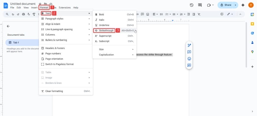Screen dimensions: 257x116
Task: Click the vertical page scrollbar
Action: (246, 45)
